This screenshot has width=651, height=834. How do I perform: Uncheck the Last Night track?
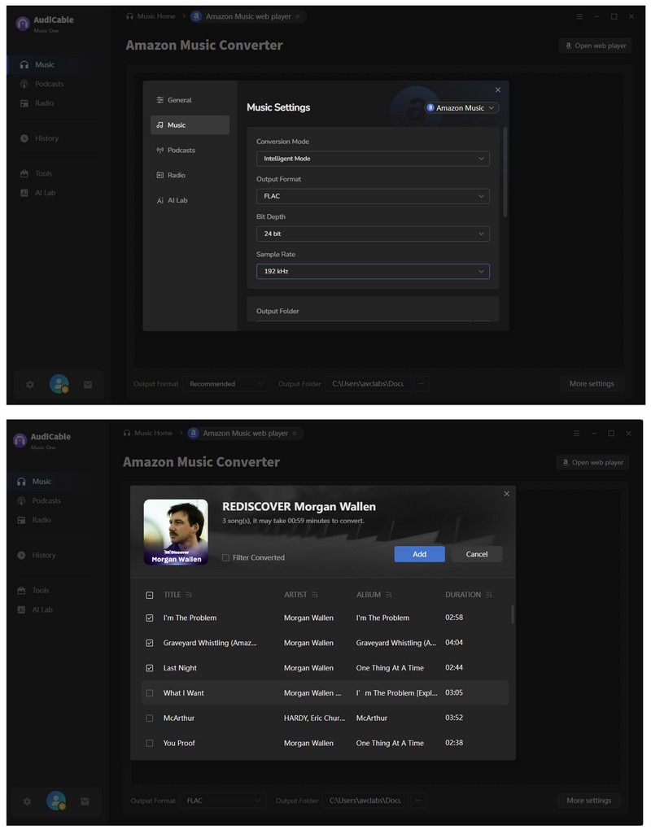[x=150, y=667]
